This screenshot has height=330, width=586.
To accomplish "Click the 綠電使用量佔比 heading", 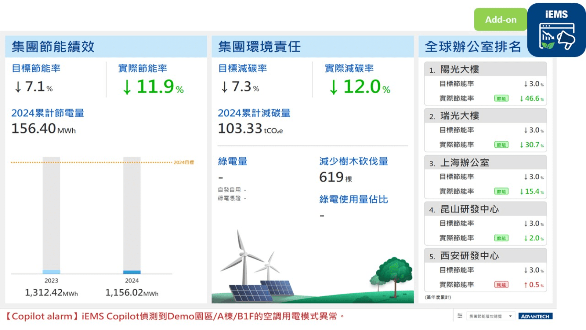I will (354, 200).
